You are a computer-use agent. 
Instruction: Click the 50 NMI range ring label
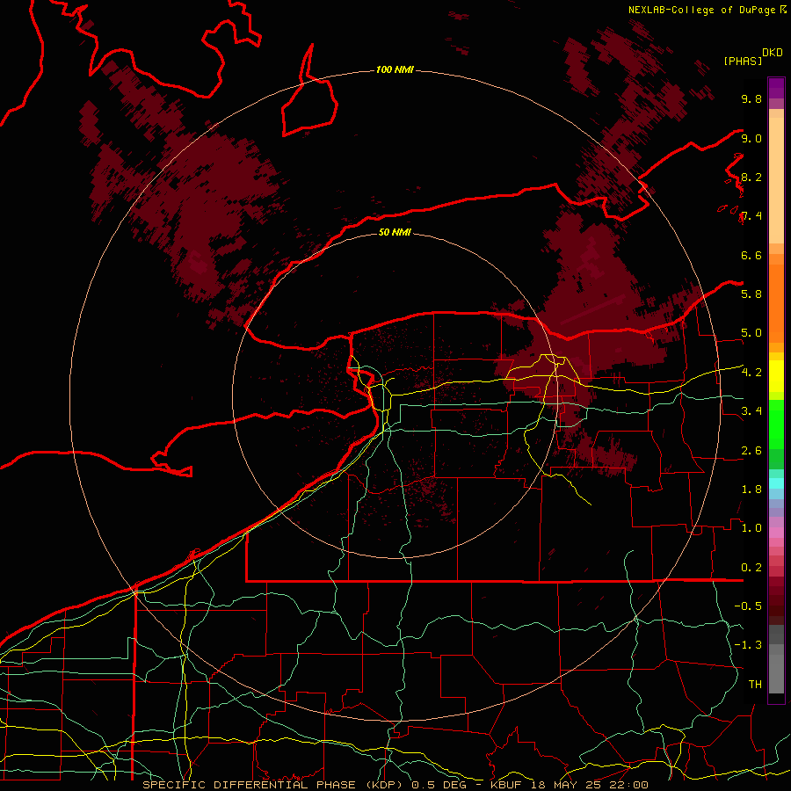(x=395, y=232)
